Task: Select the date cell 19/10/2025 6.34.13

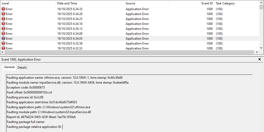Action: 70,28
